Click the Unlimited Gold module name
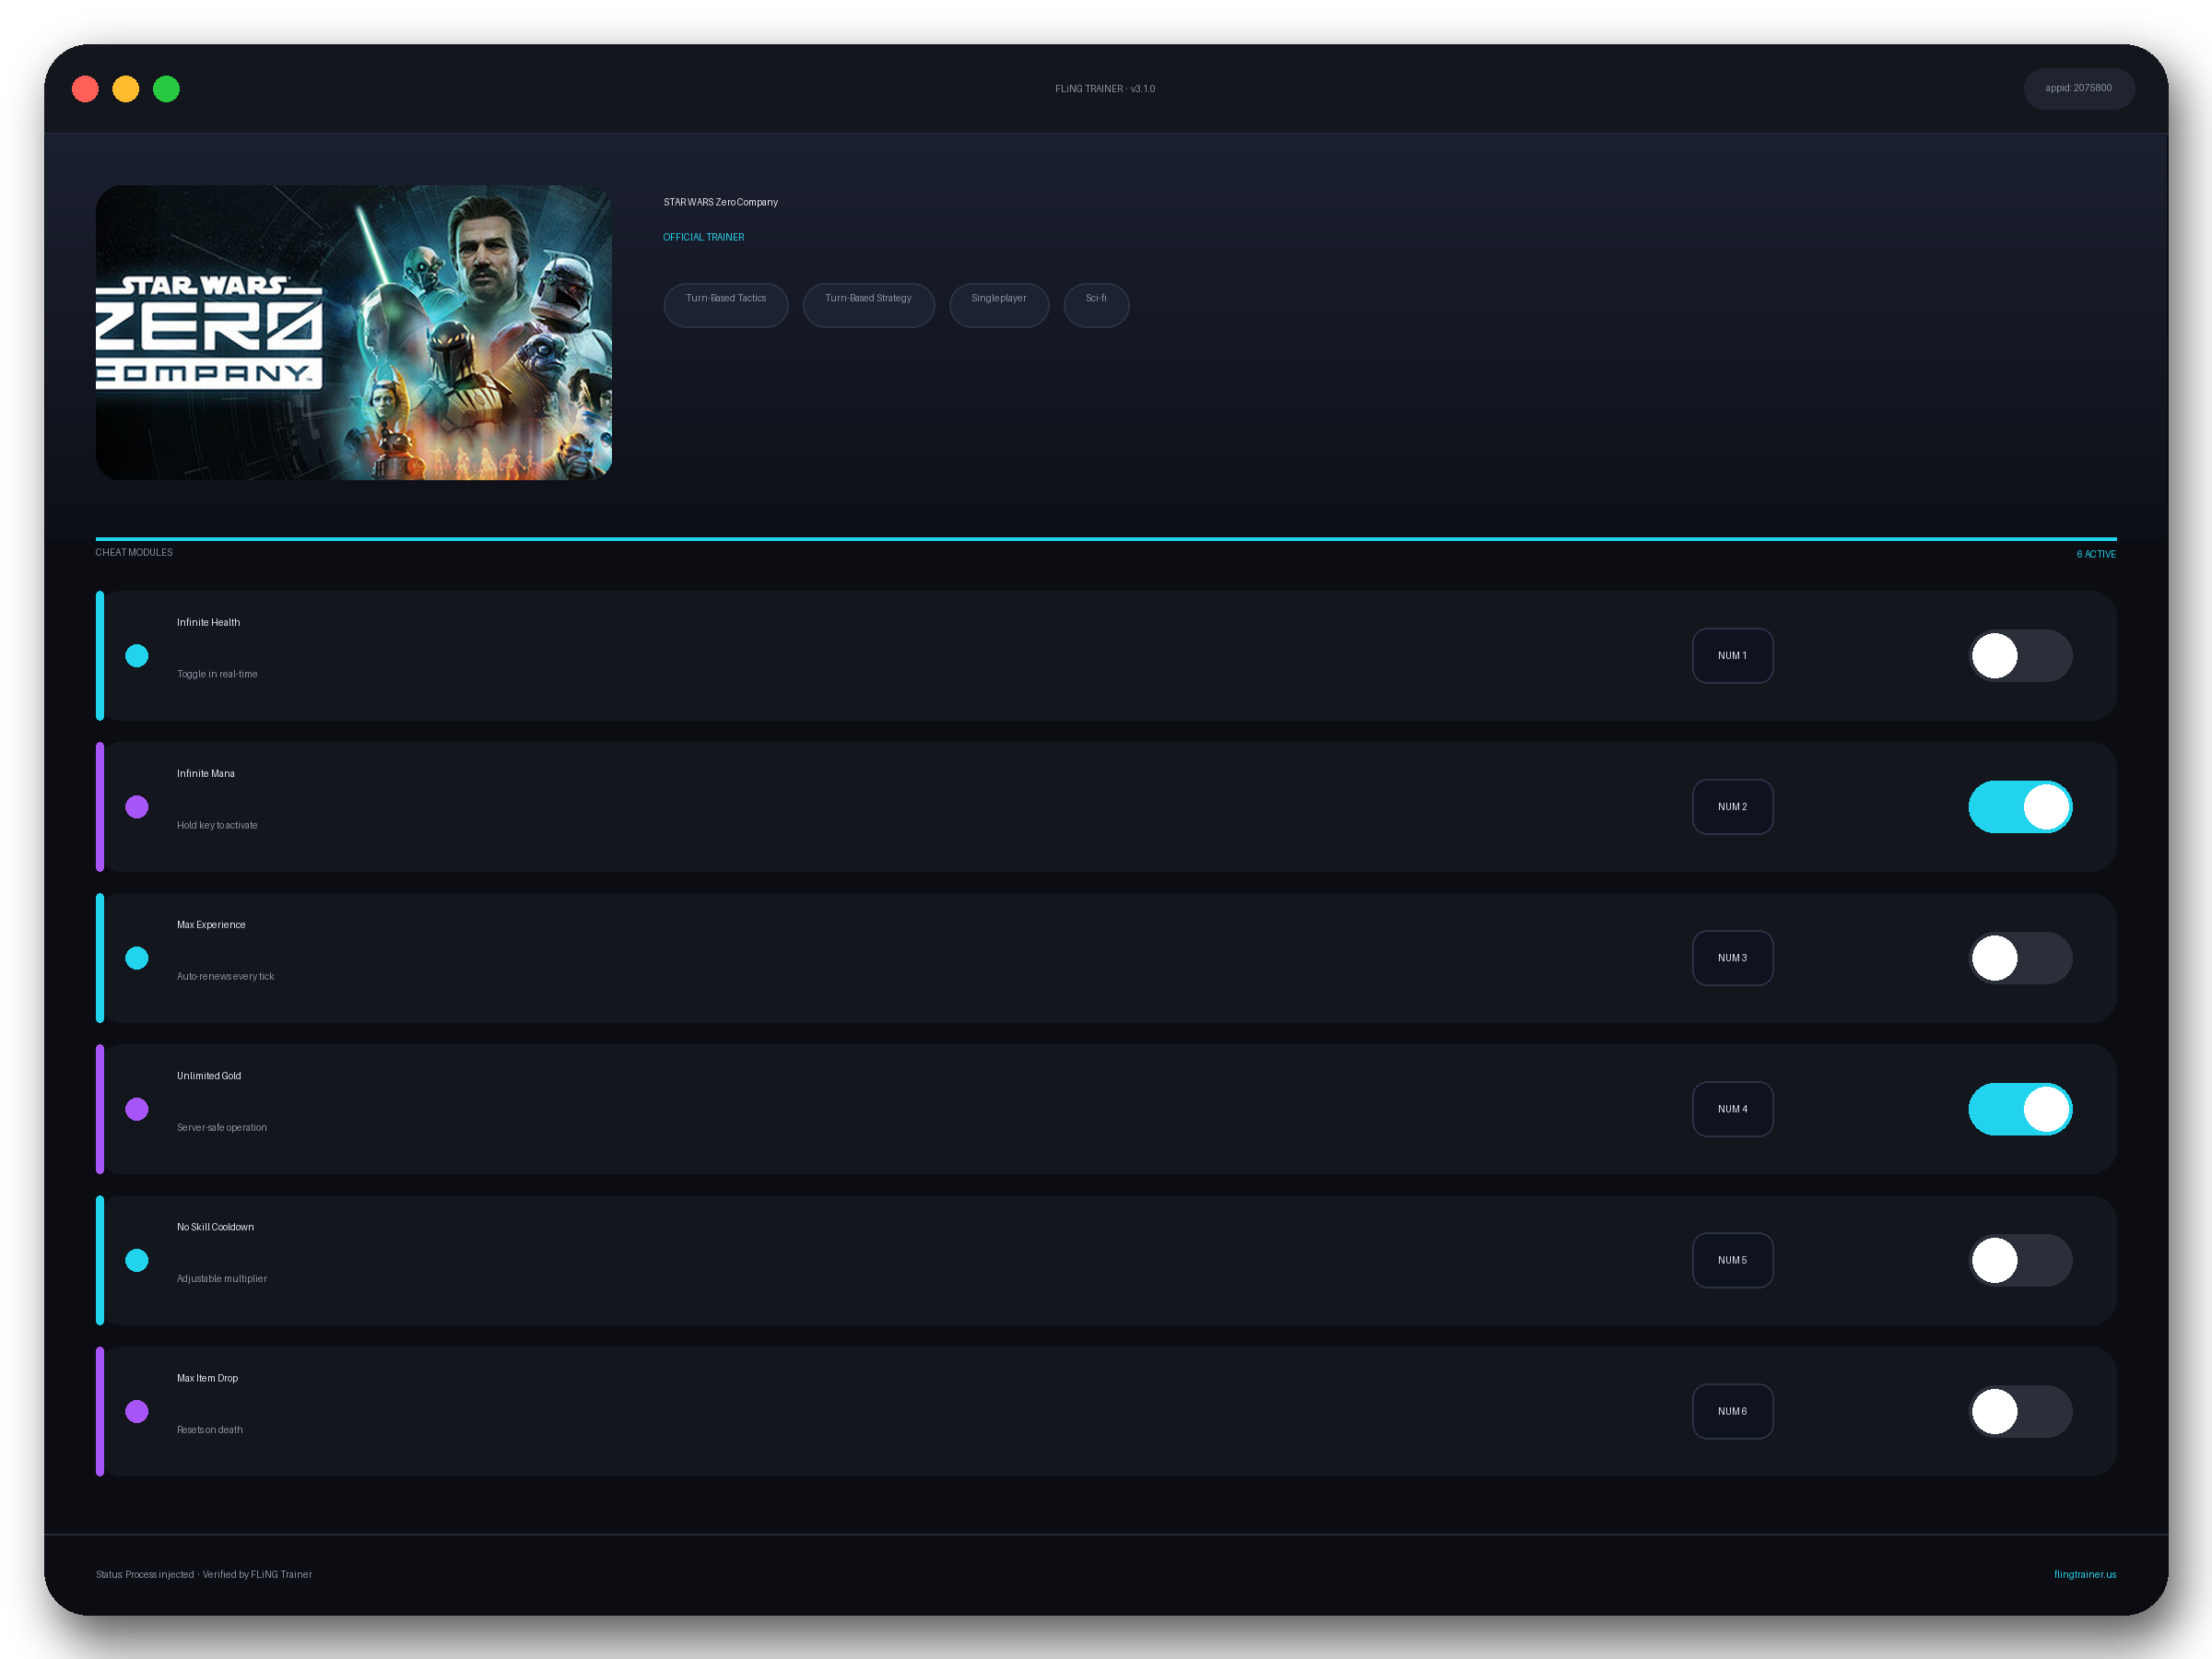The image size is (2212, 1659). click(209, 1076)
